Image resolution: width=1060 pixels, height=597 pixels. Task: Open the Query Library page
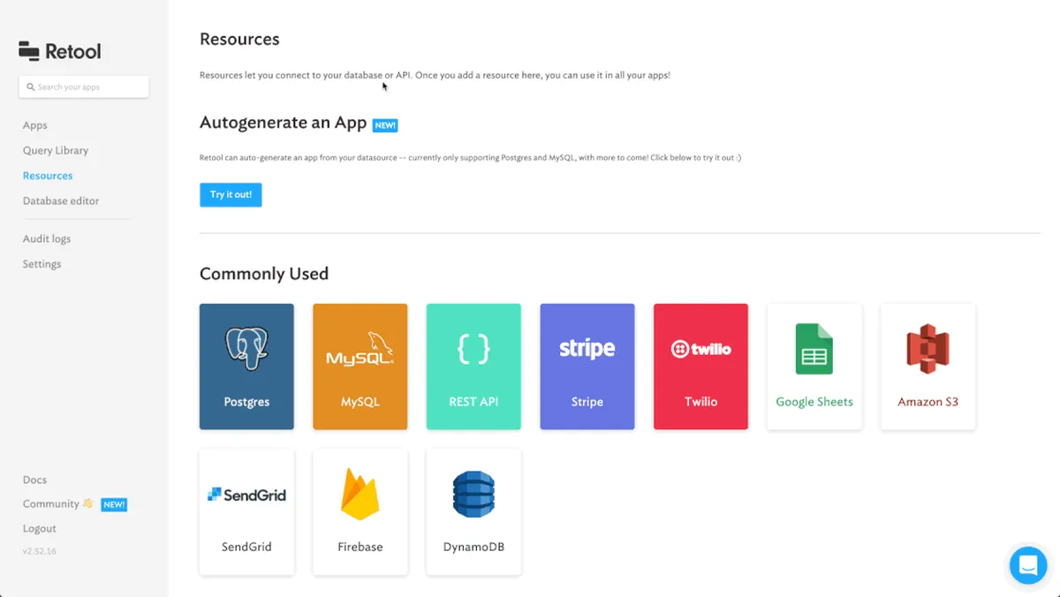click(56, 150)
